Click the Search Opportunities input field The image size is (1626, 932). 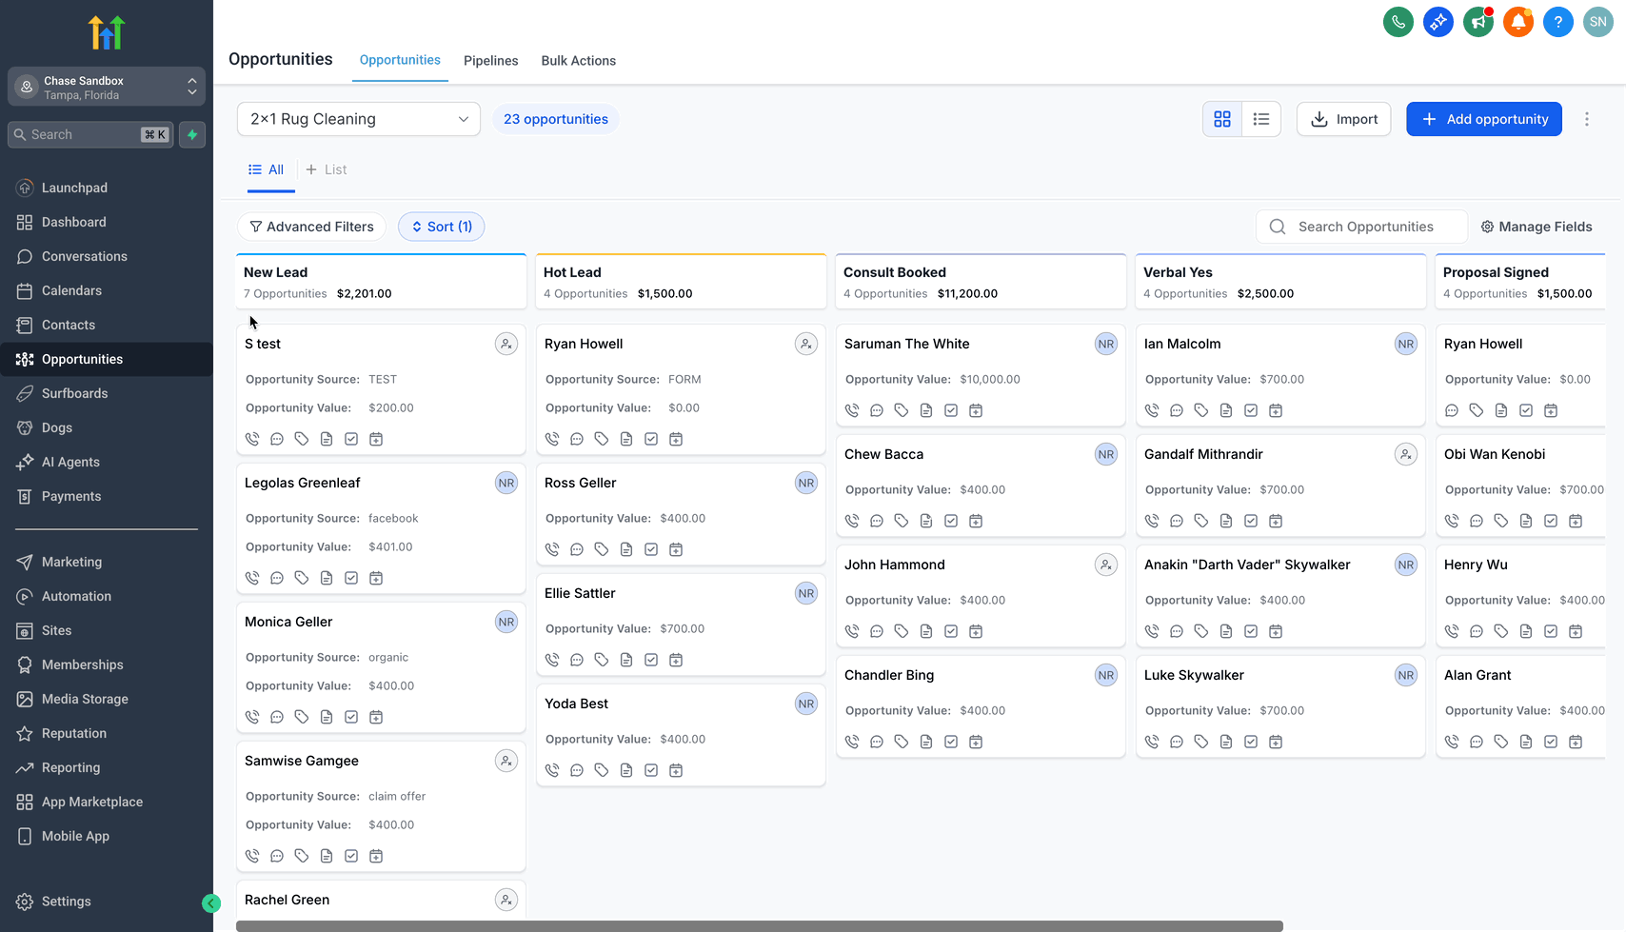pos(1365,227)
